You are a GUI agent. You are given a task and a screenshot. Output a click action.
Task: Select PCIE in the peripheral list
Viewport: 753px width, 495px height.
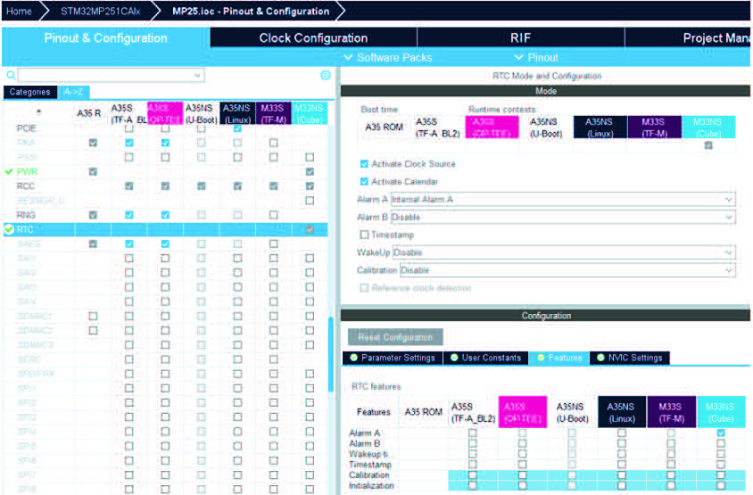tap(27, 128)
